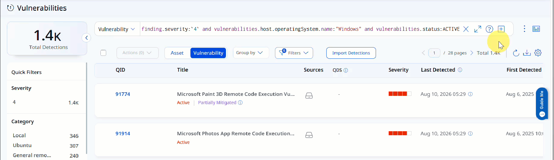Click the source host icon for QID 91914
This screenshot has height=160, width=554.
tap(309, 135)
